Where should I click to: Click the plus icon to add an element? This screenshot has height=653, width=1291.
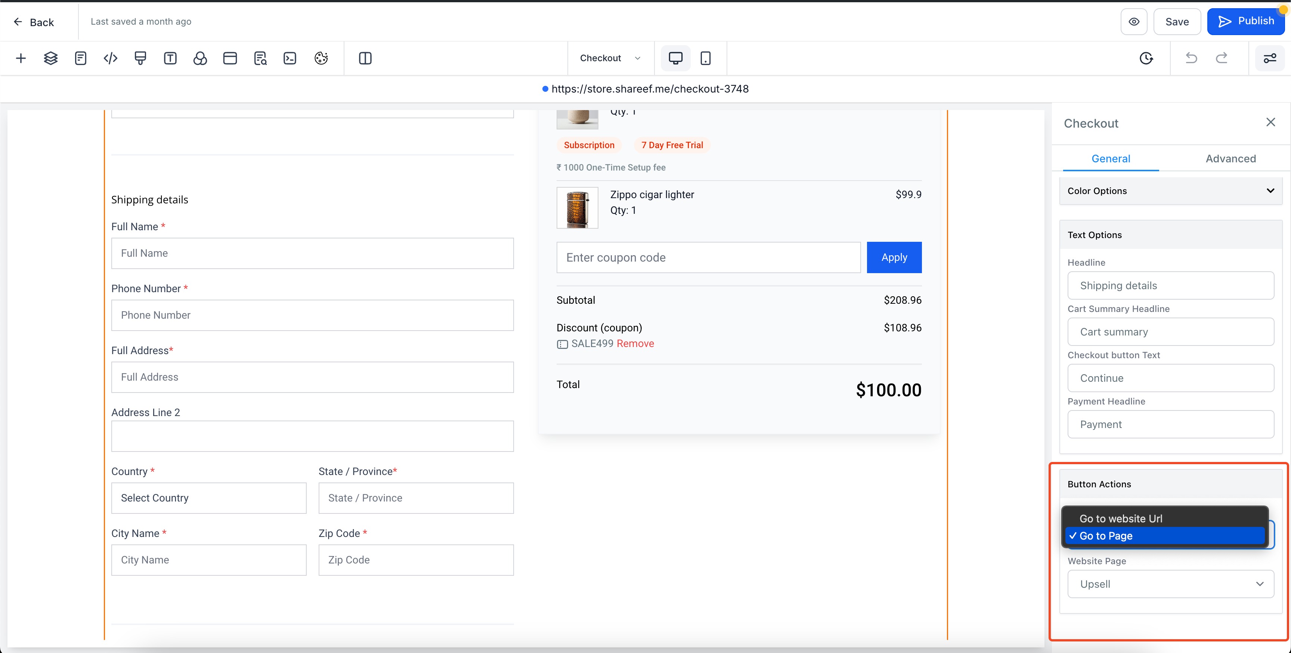pyautogui.click(x=21, y=58)
